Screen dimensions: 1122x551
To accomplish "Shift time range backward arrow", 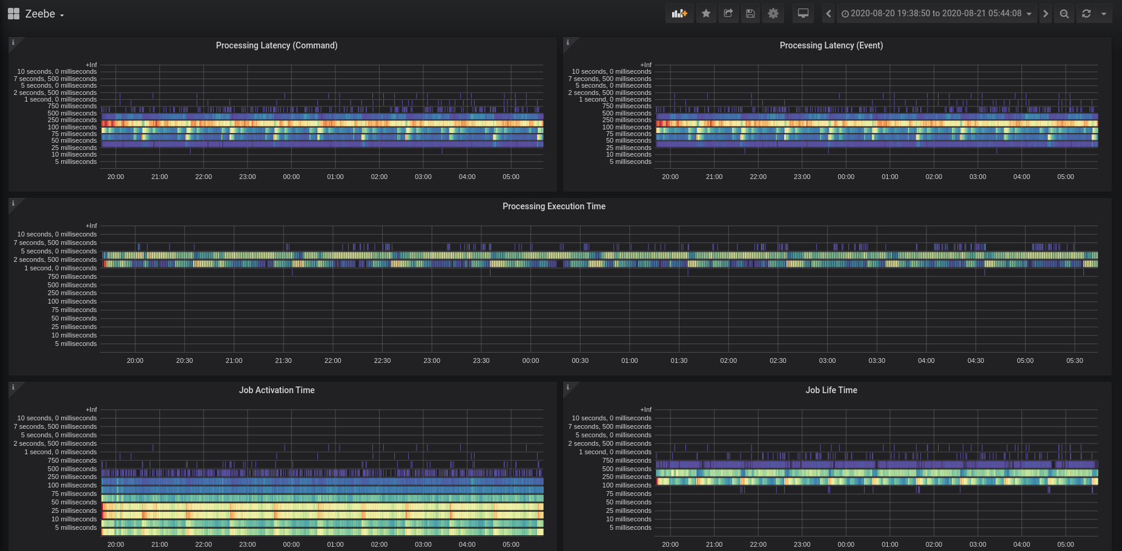I will tap(828, 13).
